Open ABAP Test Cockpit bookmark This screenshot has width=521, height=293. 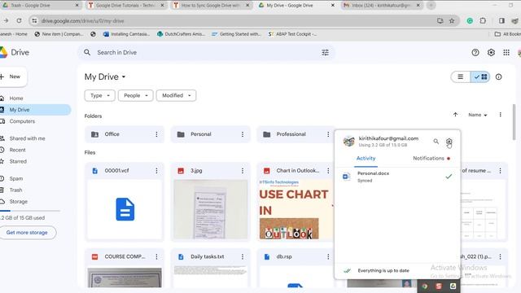click(x=293, y=34)
